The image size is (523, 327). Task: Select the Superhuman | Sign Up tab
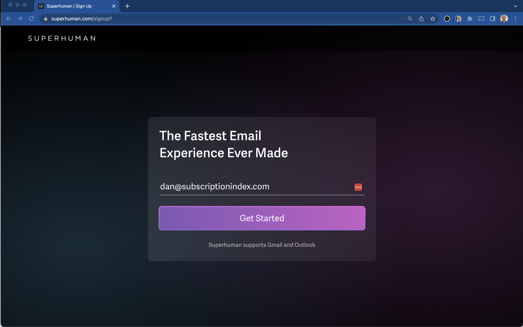[x=76, y=6]
